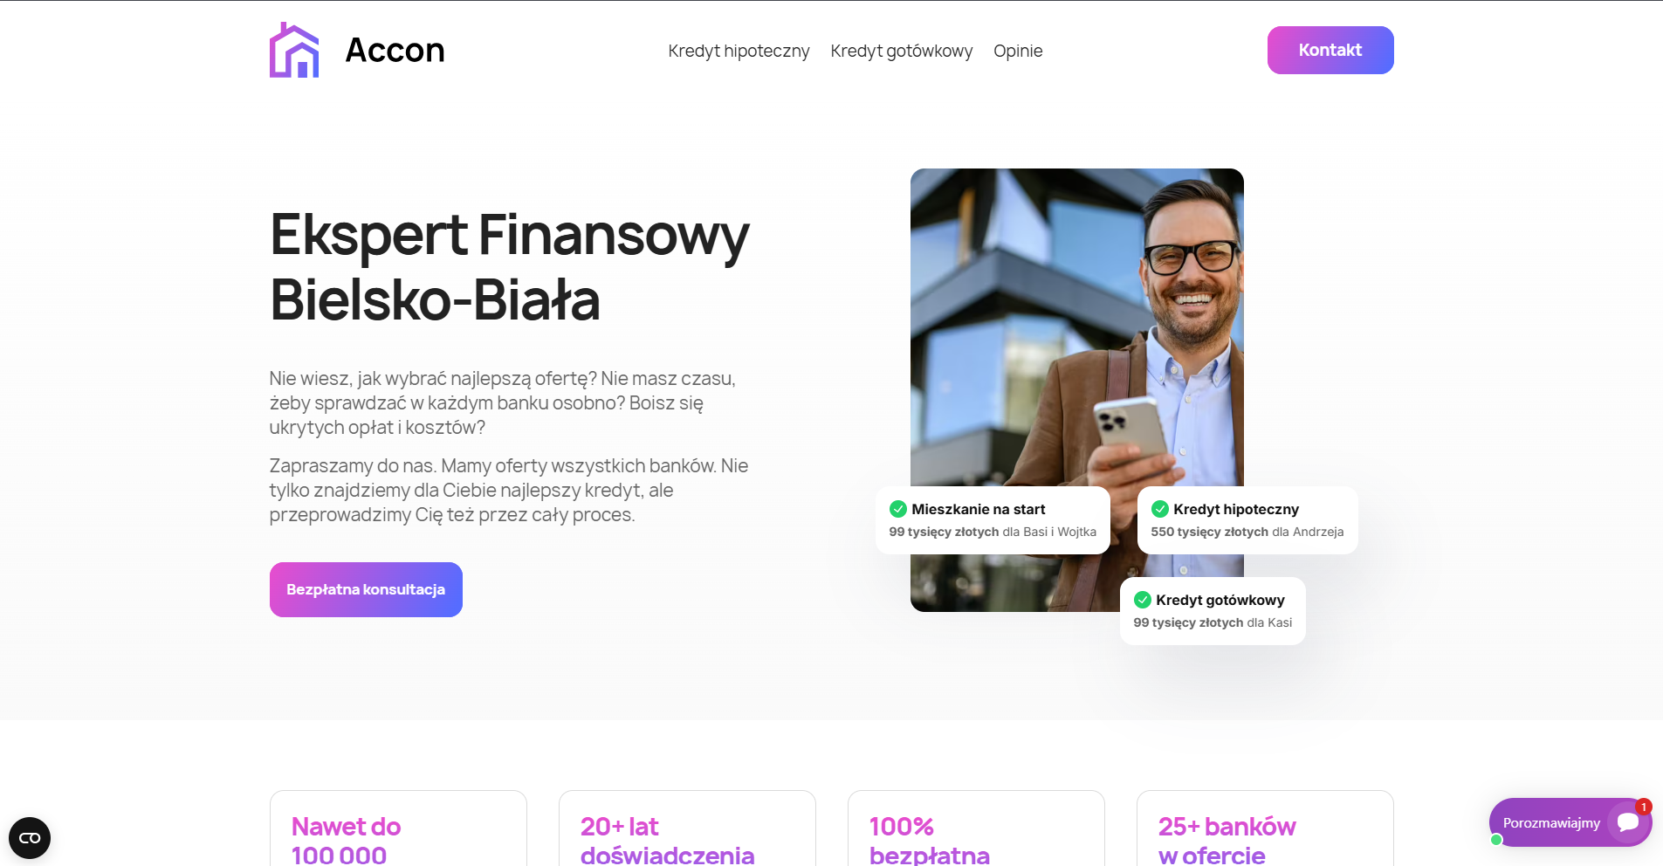Click Bezpłatna konsultacja button
The width and height of the screenshot is (1663, 866).
pyautogui.click(x=366, y=589)
